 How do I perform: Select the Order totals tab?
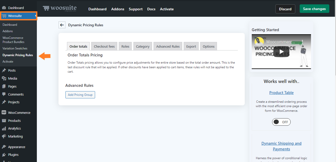(78, 46)
